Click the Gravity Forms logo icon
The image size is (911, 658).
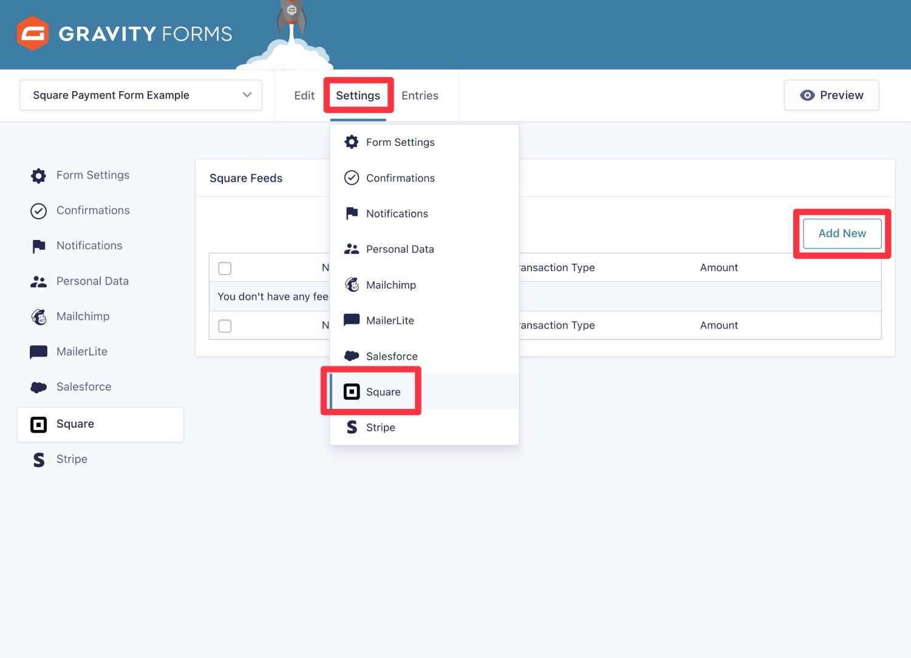(x=32, y=33)
